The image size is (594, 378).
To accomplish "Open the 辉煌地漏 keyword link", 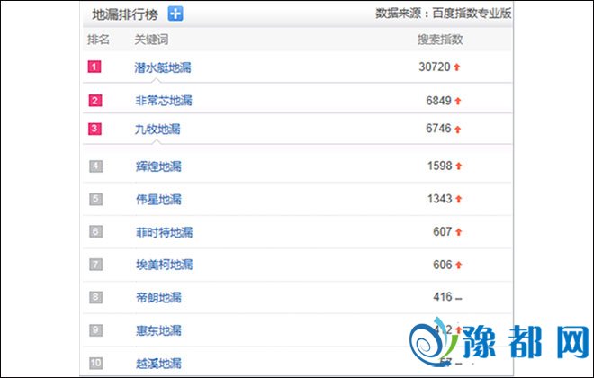I will click(x=157, y=166).
